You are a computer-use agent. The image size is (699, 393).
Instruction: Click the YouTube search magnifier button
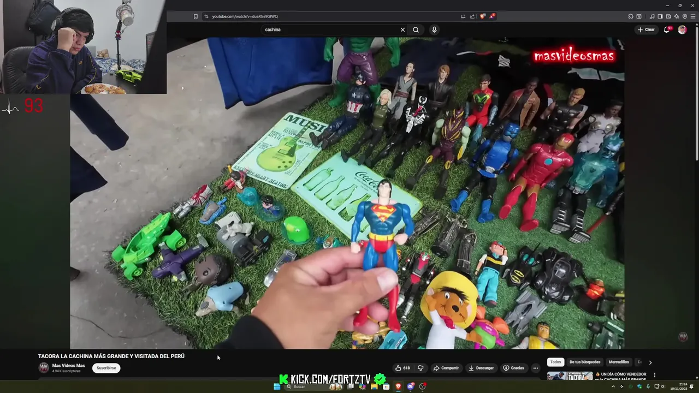416,29
